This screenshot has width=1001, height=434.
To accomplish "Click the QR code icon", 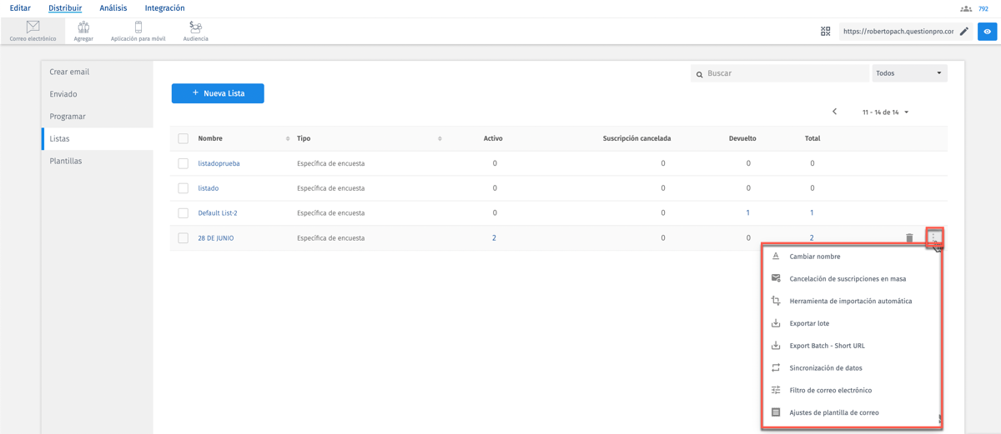I will click(x=825, y=32).
